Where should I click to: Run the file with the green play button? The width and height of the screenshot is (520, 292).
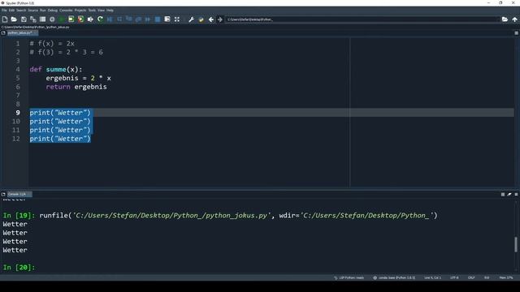(x=62, y=19)
